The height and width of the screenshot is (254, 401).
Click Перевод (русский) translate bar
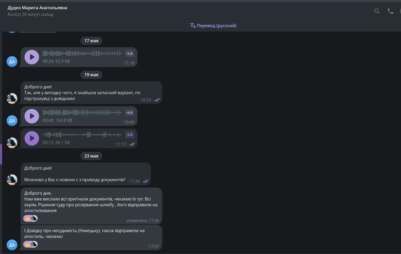point(213,26)
